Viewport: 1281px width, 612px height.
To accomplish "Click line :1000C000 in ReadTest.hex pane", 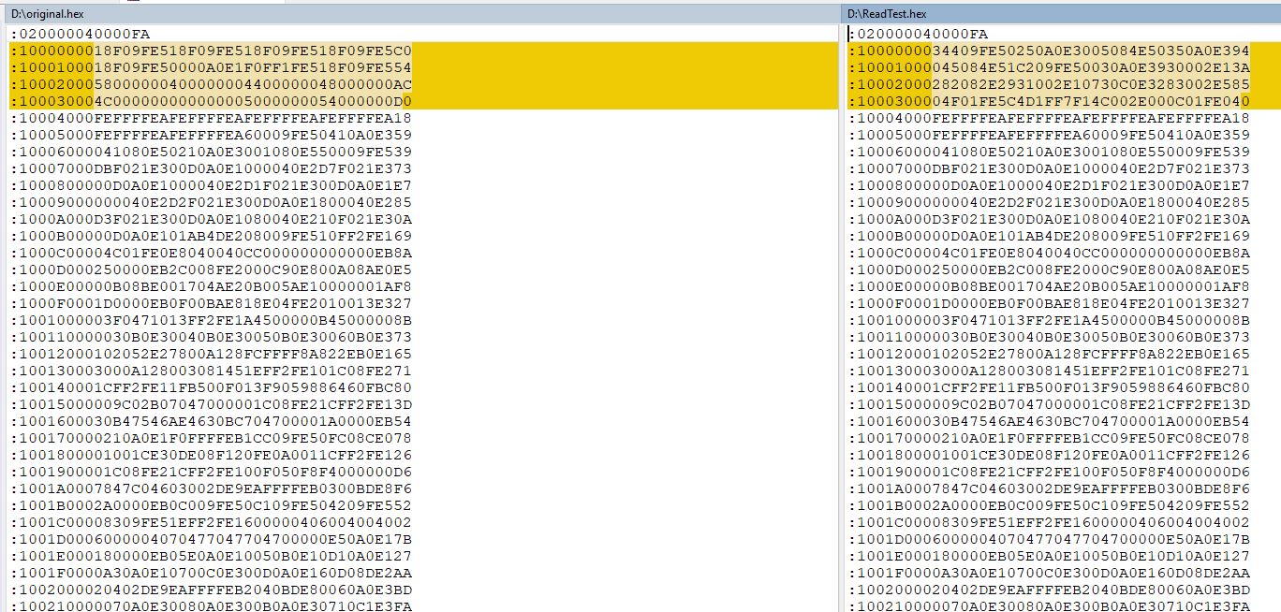I will pos(1050,253).
